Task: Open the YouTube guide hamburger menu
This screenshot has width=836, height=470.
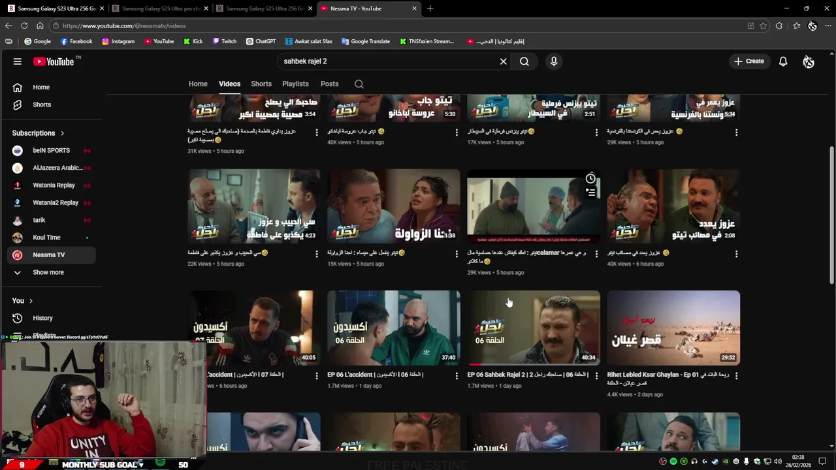Action: [18, 61]
